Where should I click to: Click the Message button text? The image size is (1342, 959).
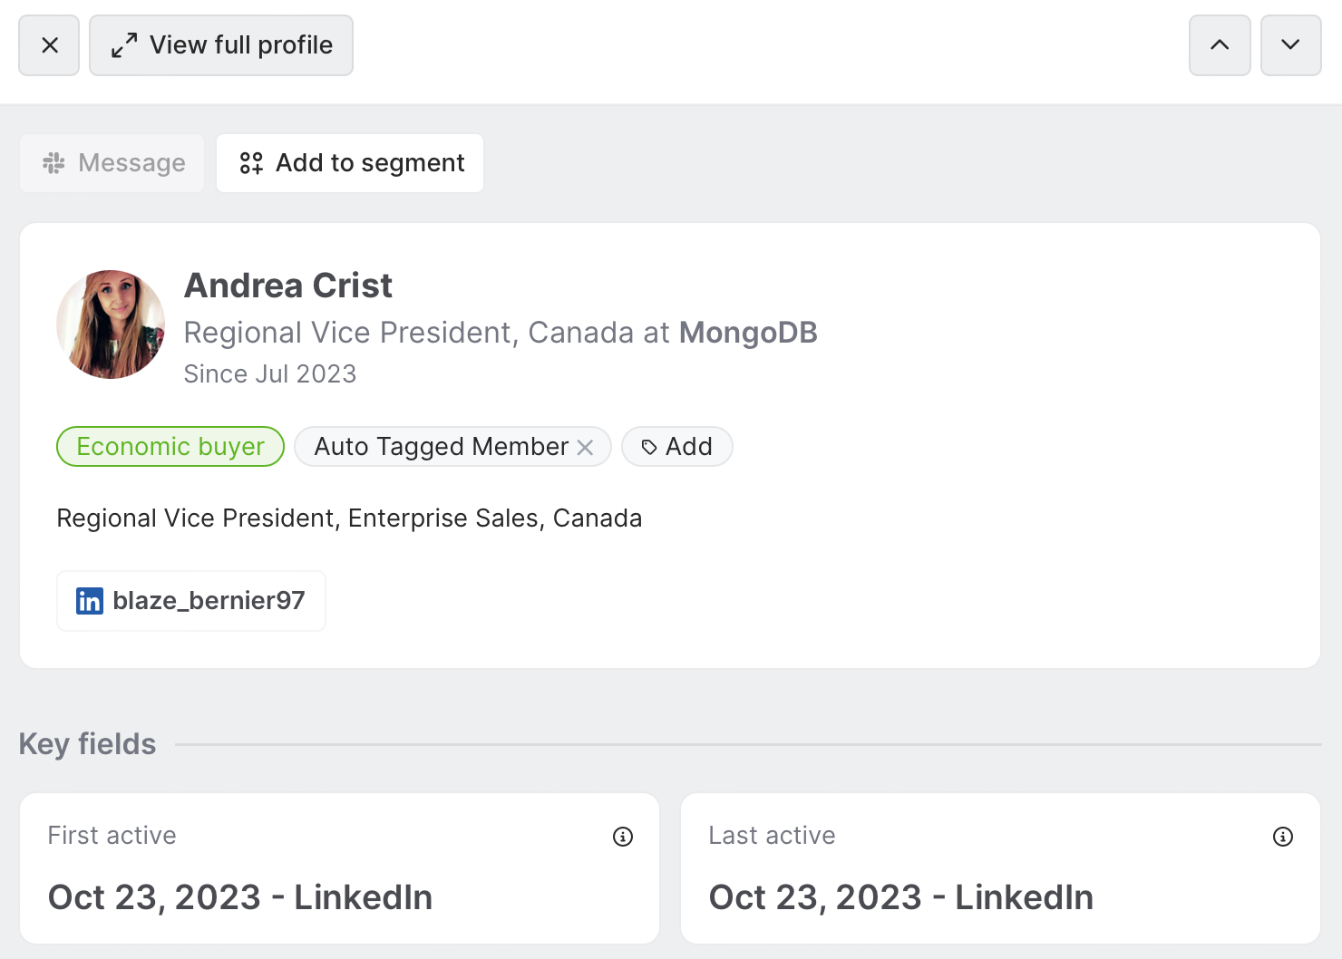[x=131, y=163]
